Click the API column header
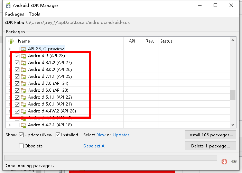 (x=132, y=41)
